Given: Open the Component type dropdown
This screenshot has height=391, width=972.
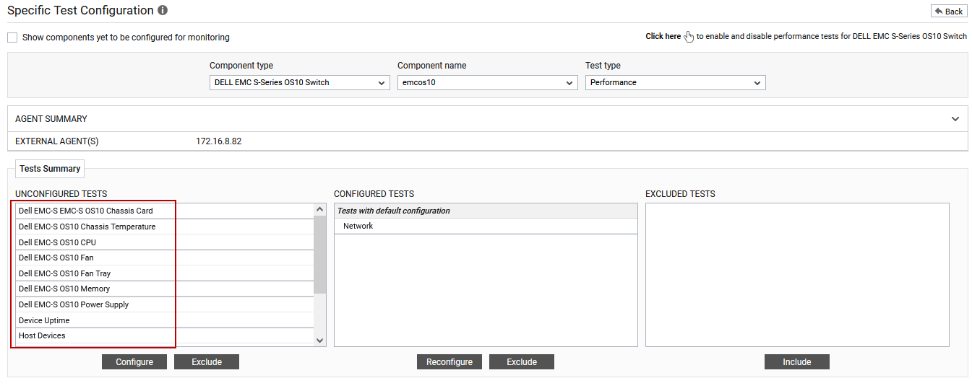Looking at the screenshot, I should coord(300,83).
